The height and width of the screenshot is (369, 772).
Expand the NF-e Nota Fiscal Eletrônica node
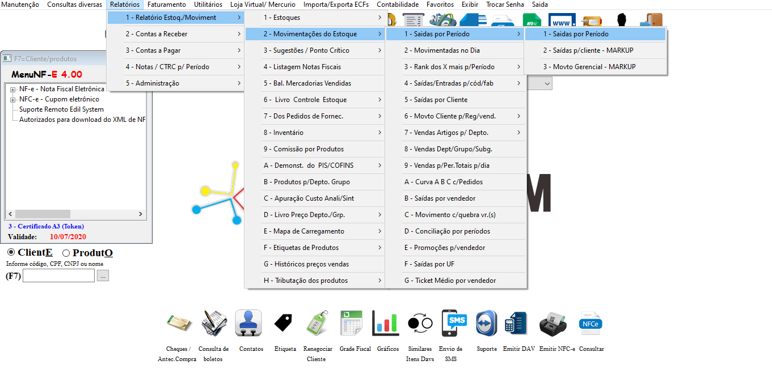tap(12, 89)
